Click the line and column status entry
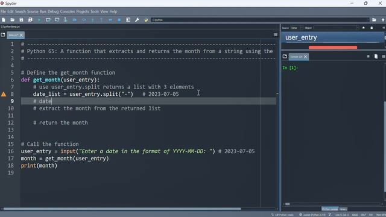This screenshot has width=386, height=217. tap(342, 215)
